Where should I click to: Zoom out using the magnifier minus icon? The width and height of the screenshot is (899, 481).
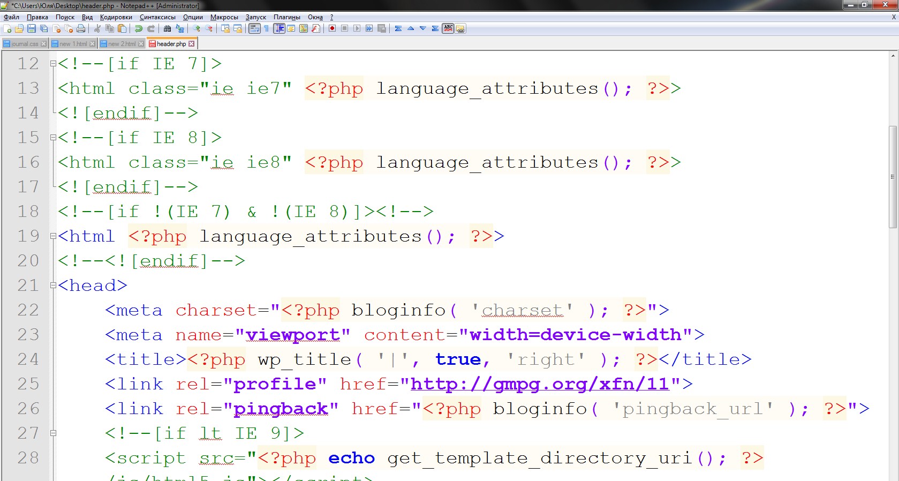click(208, 28)
